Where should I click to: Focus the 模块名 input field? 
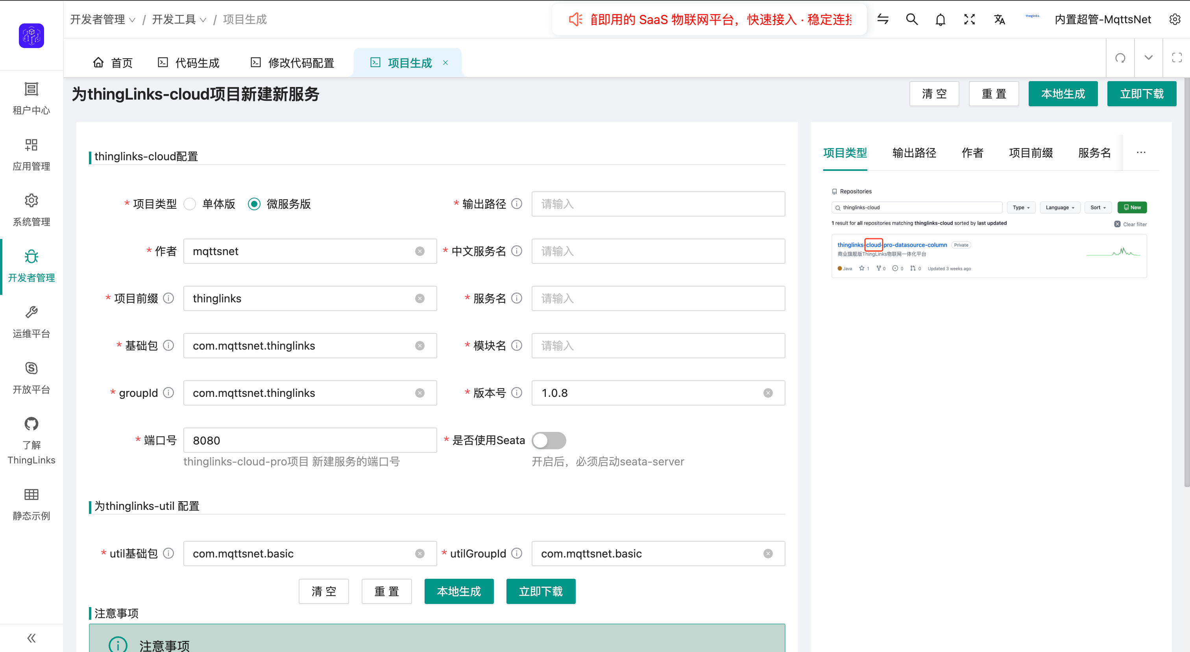[658, 345]
